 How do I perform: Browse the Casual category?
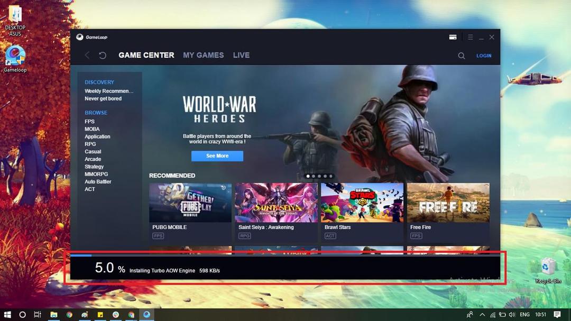[93, 152]
